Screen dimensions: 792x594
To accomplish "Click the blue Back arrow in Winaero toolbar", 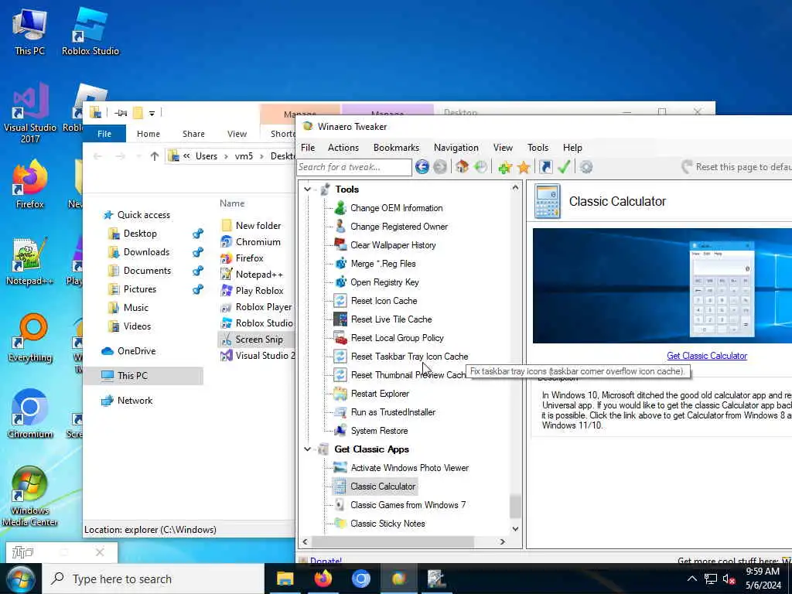I will click(x=422, y=167).
